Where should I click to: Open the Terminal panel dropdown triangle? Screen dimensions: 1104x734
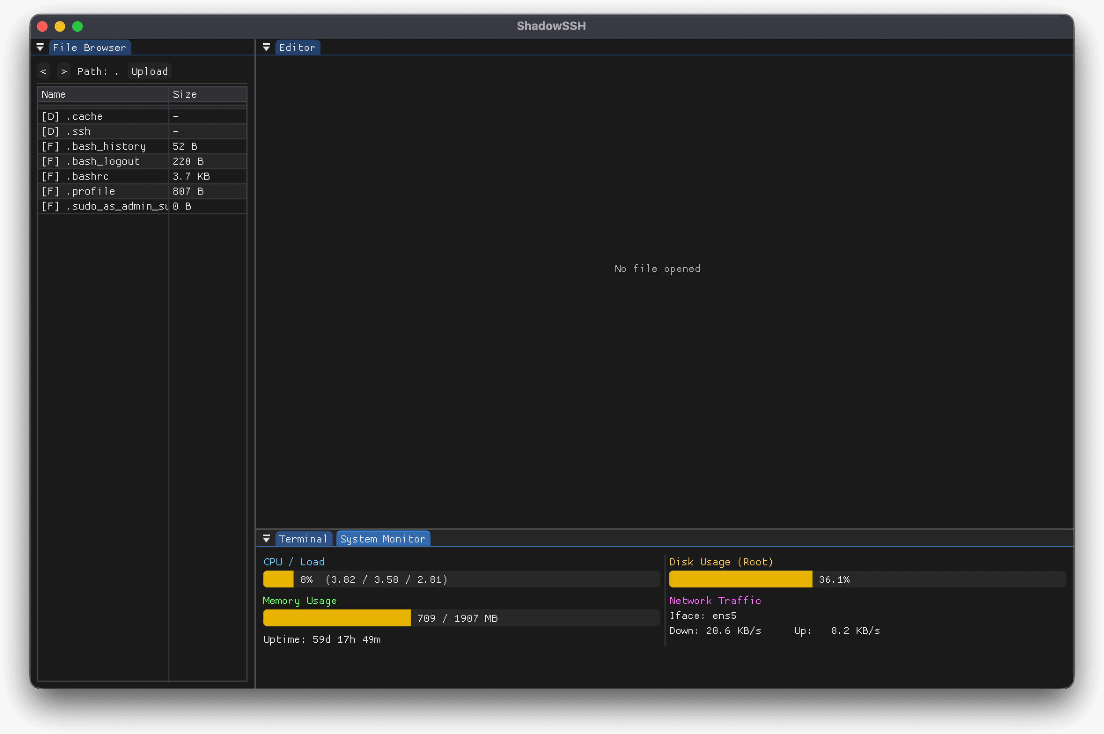tap(266, 539)
